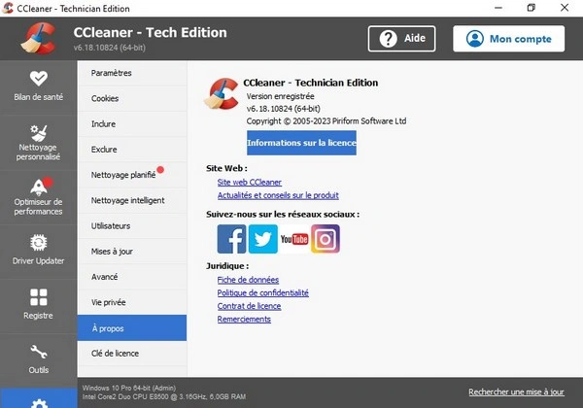Open the Site web CCleaner link
This screenshot has height=408, width=583.
pyautogui.click(x=250, y=182)
